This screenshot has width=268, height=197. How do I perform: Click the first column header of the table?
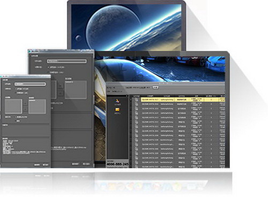137,96
